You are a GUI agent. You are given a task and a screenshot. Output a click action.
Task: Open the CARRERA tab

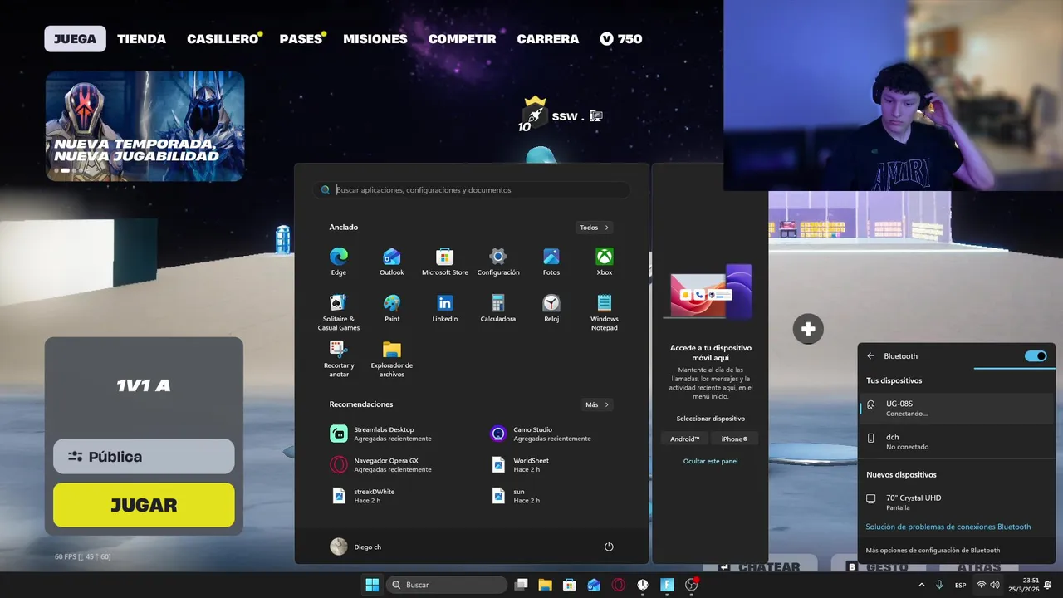(x=548, y=39)
